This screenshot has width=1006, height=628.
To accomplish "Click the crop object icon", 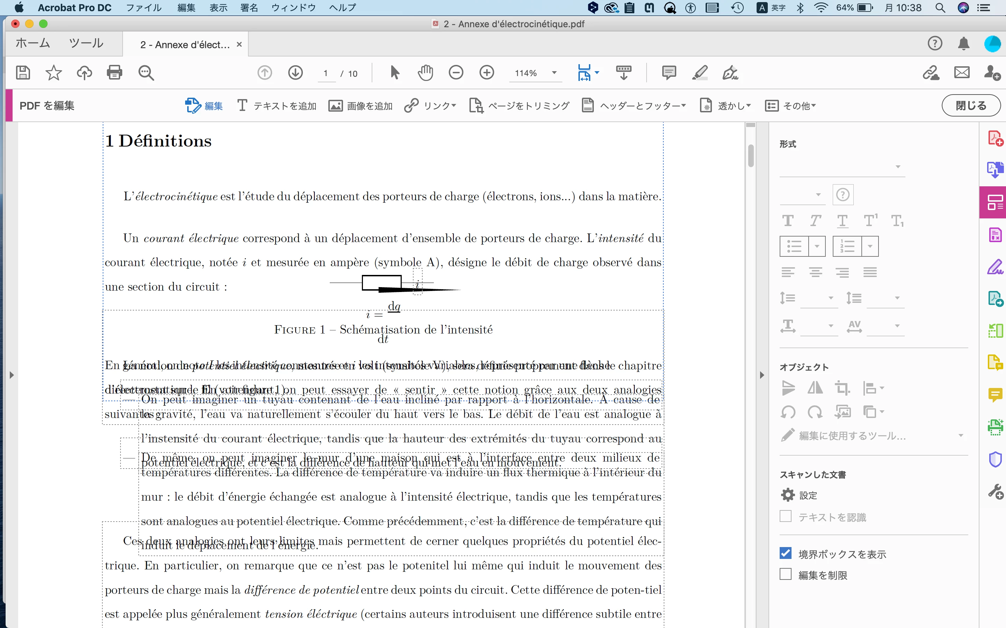I will [842, 388].
